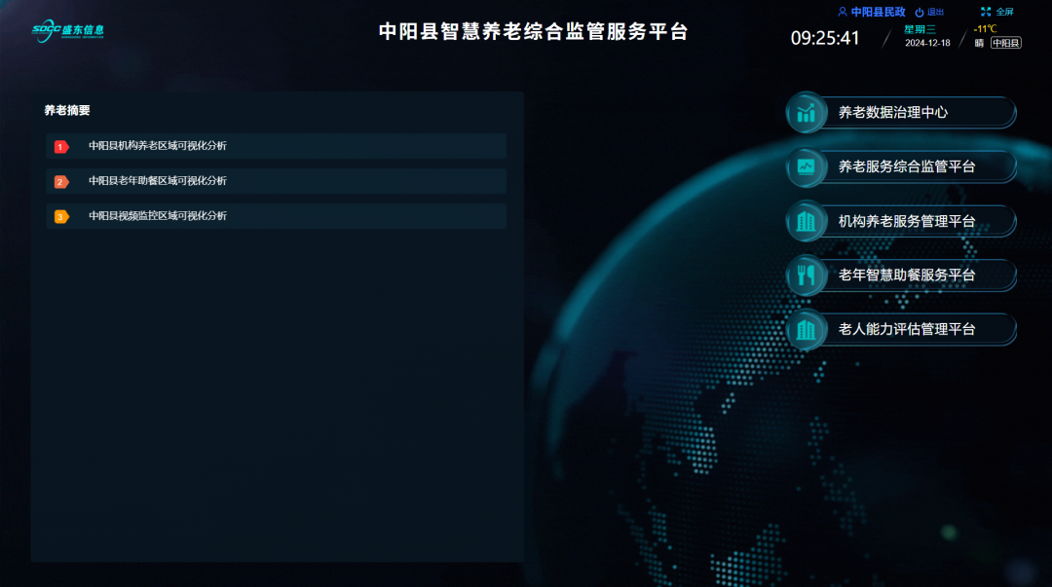Click the building icon for 机构养老服务管理平台
Image resolution: width=1052 pixels, height=587 pixels.
point(806,221)
